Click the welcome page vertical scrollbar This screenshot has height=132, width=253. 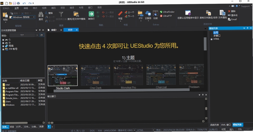click(x=205, y=44)
